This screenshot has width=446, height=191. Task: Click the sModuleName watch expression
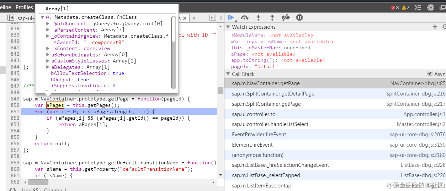click(x=272, y=35)
